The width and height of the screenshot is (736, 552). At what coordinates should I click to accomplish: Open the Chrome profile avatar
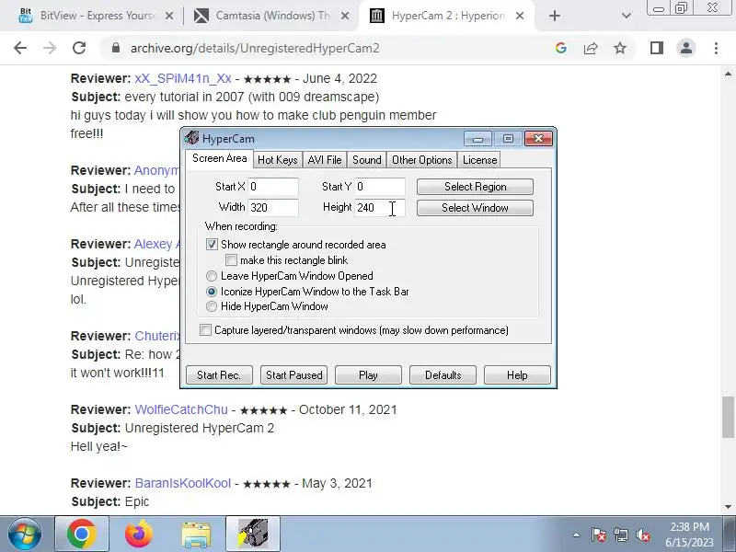[x=685, y=48]
